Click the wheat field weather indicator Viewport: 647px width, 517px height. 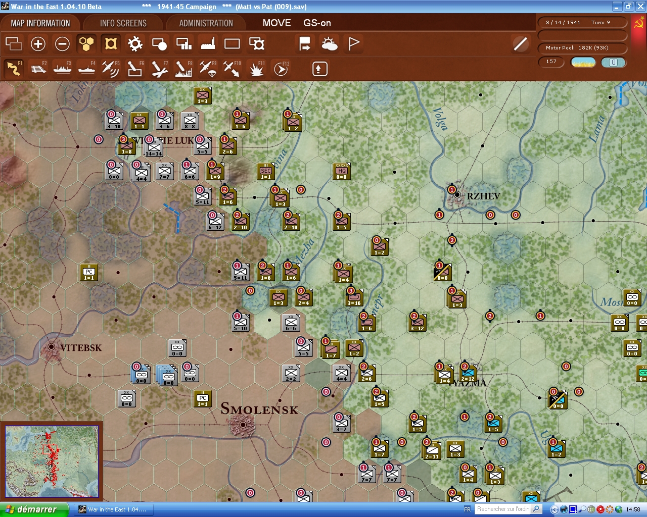point(583,63)
